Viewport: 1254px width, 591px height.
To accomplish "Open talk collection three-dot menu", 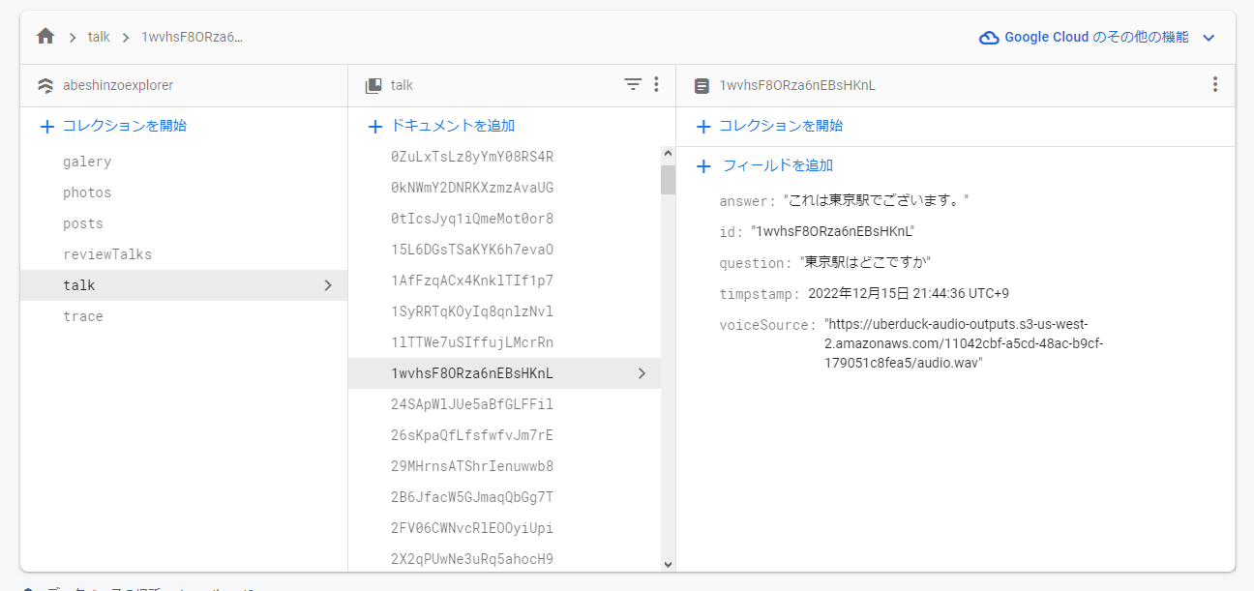I will click(x=656, y=85).
